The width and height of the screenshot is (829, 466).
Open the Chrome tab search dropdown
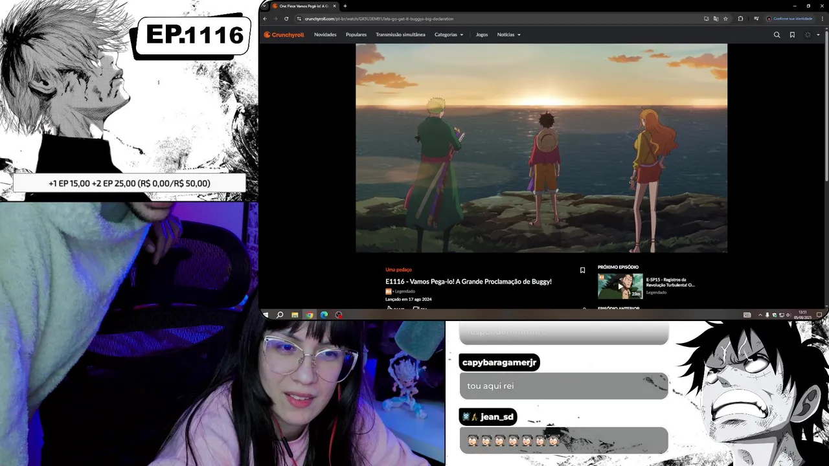coord(264,6)
